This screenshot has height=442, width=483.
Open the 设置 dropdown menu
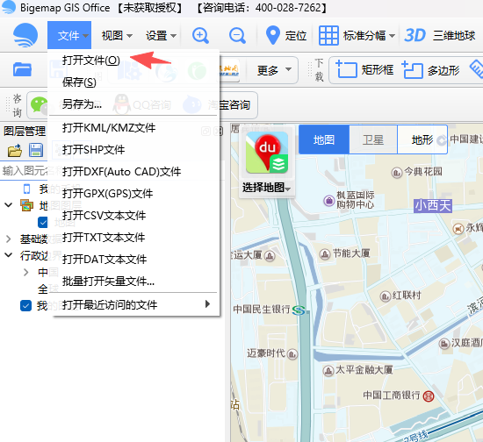click(161, 36)
